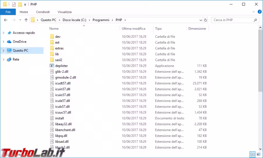263x158 pixels.
Task: Click the search magnifier icon
Action: pos(255,20)
